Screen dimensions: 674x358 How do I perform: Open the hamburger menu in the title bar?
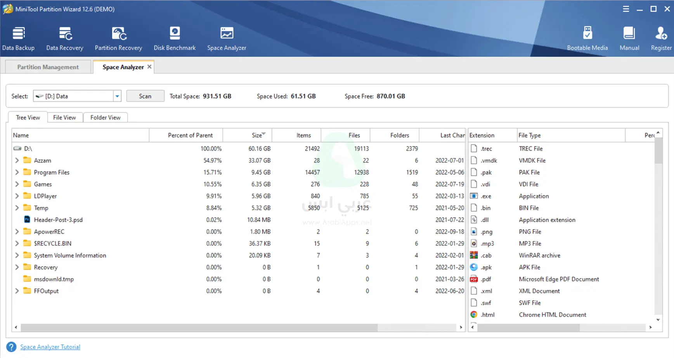[626, 9]
